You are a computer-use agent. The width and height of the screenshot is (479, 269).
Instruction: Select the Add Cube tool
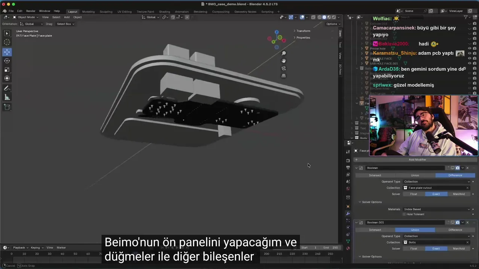7,107
